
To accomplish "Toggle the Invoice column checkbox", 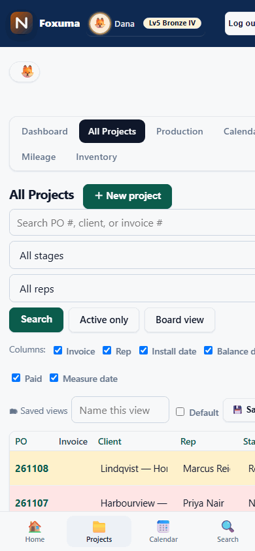I will point(58,351).
